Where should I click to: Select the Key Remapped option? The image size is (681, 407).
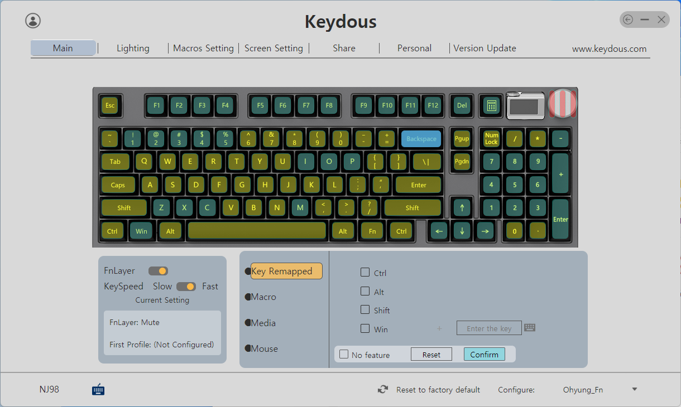point(286,271)
